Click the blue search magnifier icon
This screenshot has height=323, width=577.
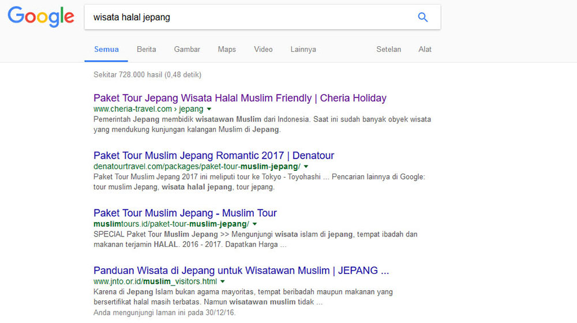tap(423, 17)
